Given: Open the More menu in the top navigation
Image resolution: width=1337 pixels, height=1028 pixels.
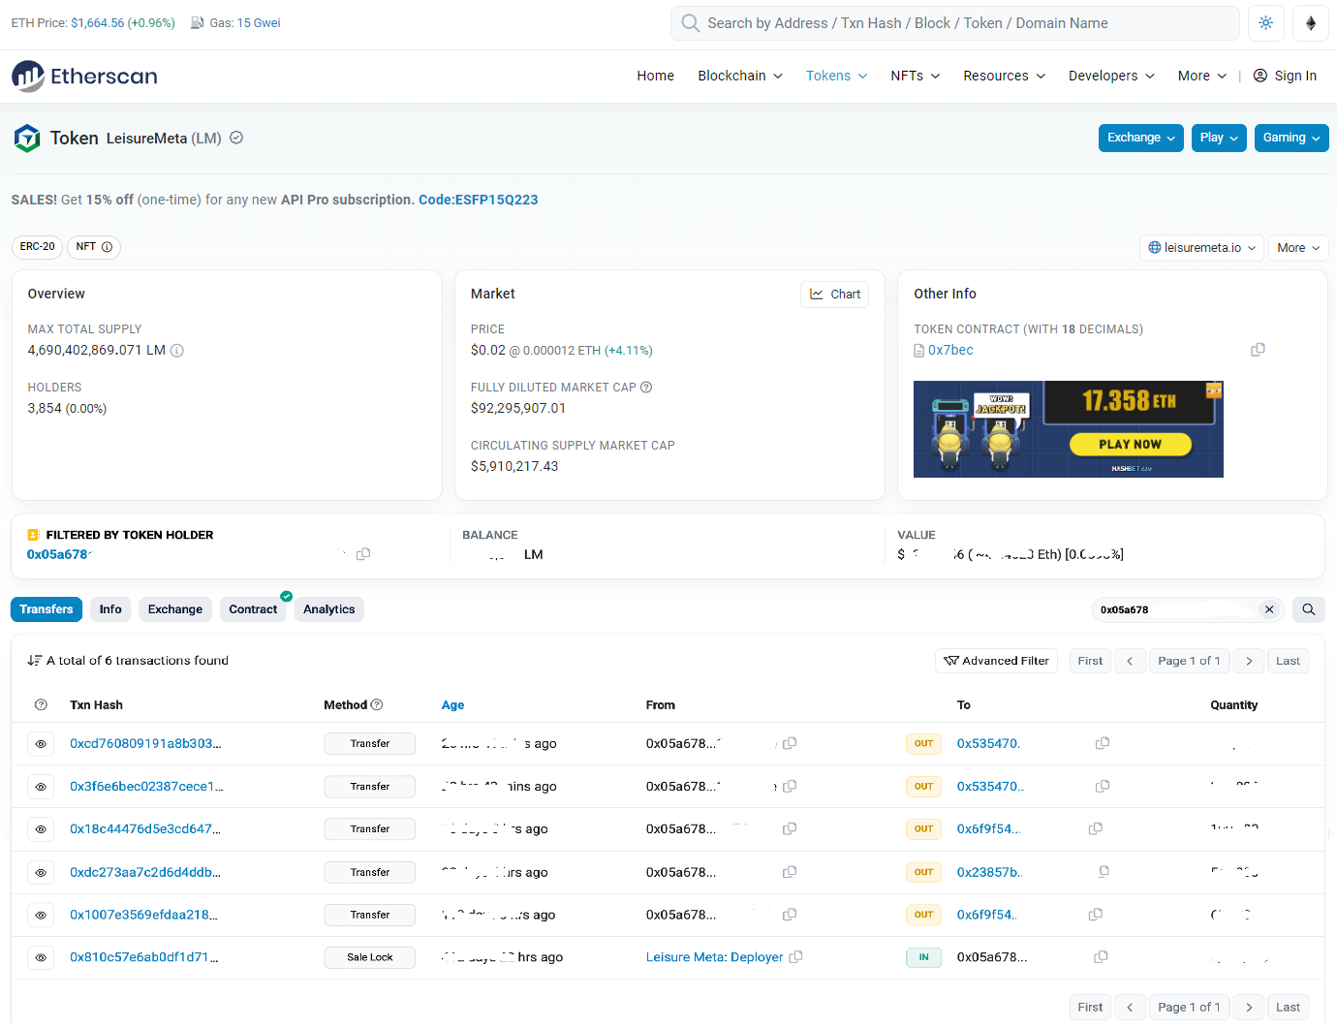Looking at the screenshot, I should pyautogui.click(x=1202, y=76).
